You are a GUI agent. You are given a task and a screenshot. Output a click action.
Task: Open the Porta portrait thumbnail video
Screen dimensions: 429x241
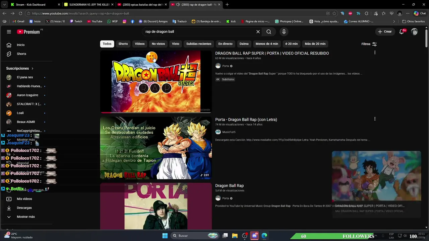pyautogui.click(x=156, y=206)
